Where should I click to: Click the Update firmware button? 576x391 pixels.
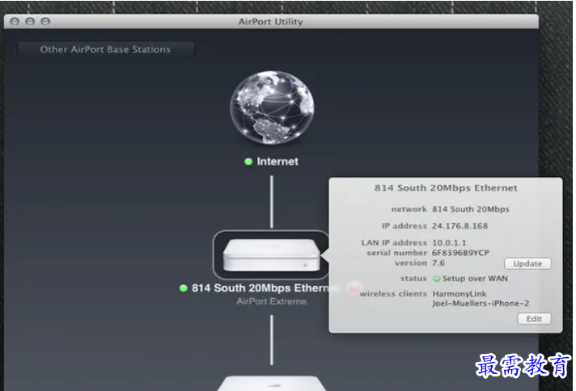(527, 263)
